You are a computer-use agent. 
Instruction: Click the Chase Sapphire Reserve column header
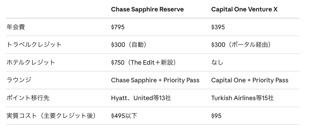tap(147, 9)
